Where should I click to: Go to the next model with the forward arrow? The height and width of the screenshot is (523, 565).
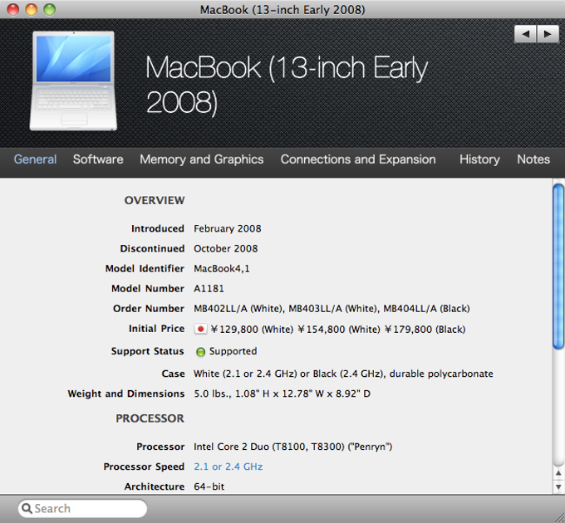tap(548, 34)
